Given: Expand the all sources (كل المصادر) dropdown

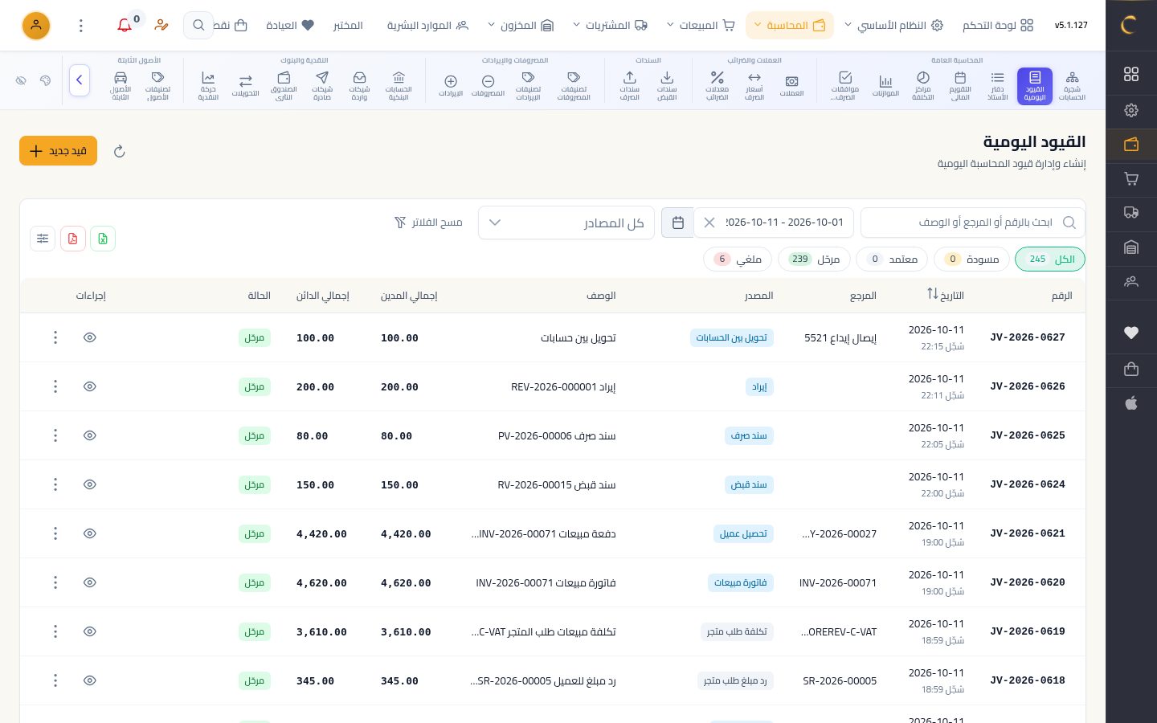Looking at the screenshot, I should pos(566,223).
